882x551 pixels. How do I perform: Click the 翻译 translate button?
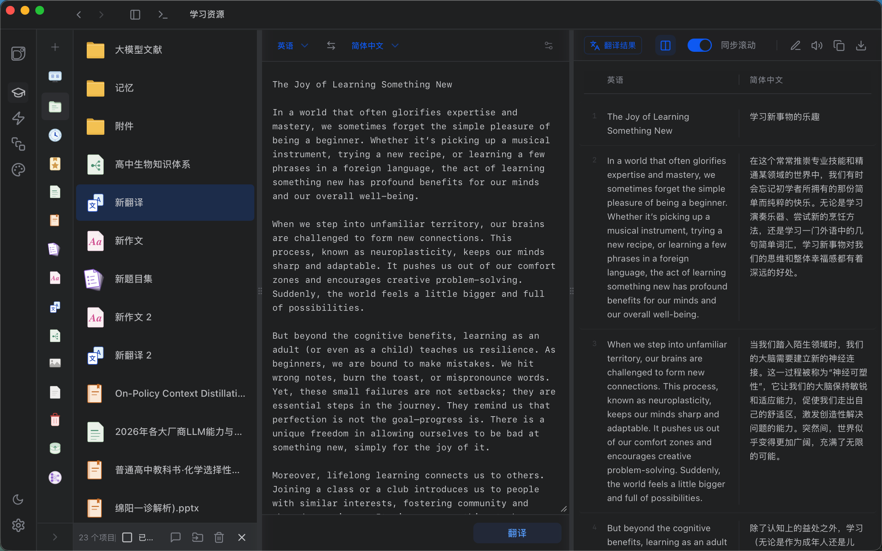(517, 533)
